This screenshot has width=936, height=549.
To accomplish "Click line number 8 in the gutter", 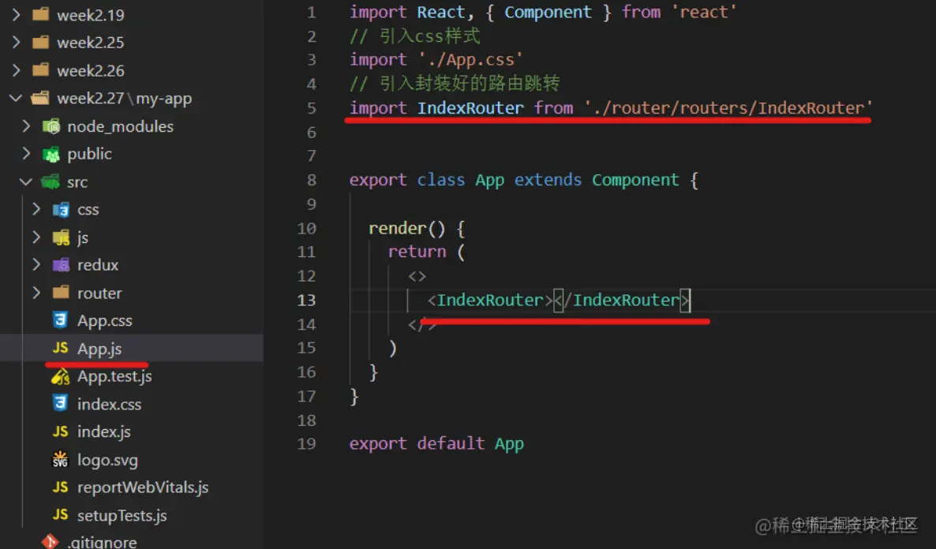I will coord(312,180).
